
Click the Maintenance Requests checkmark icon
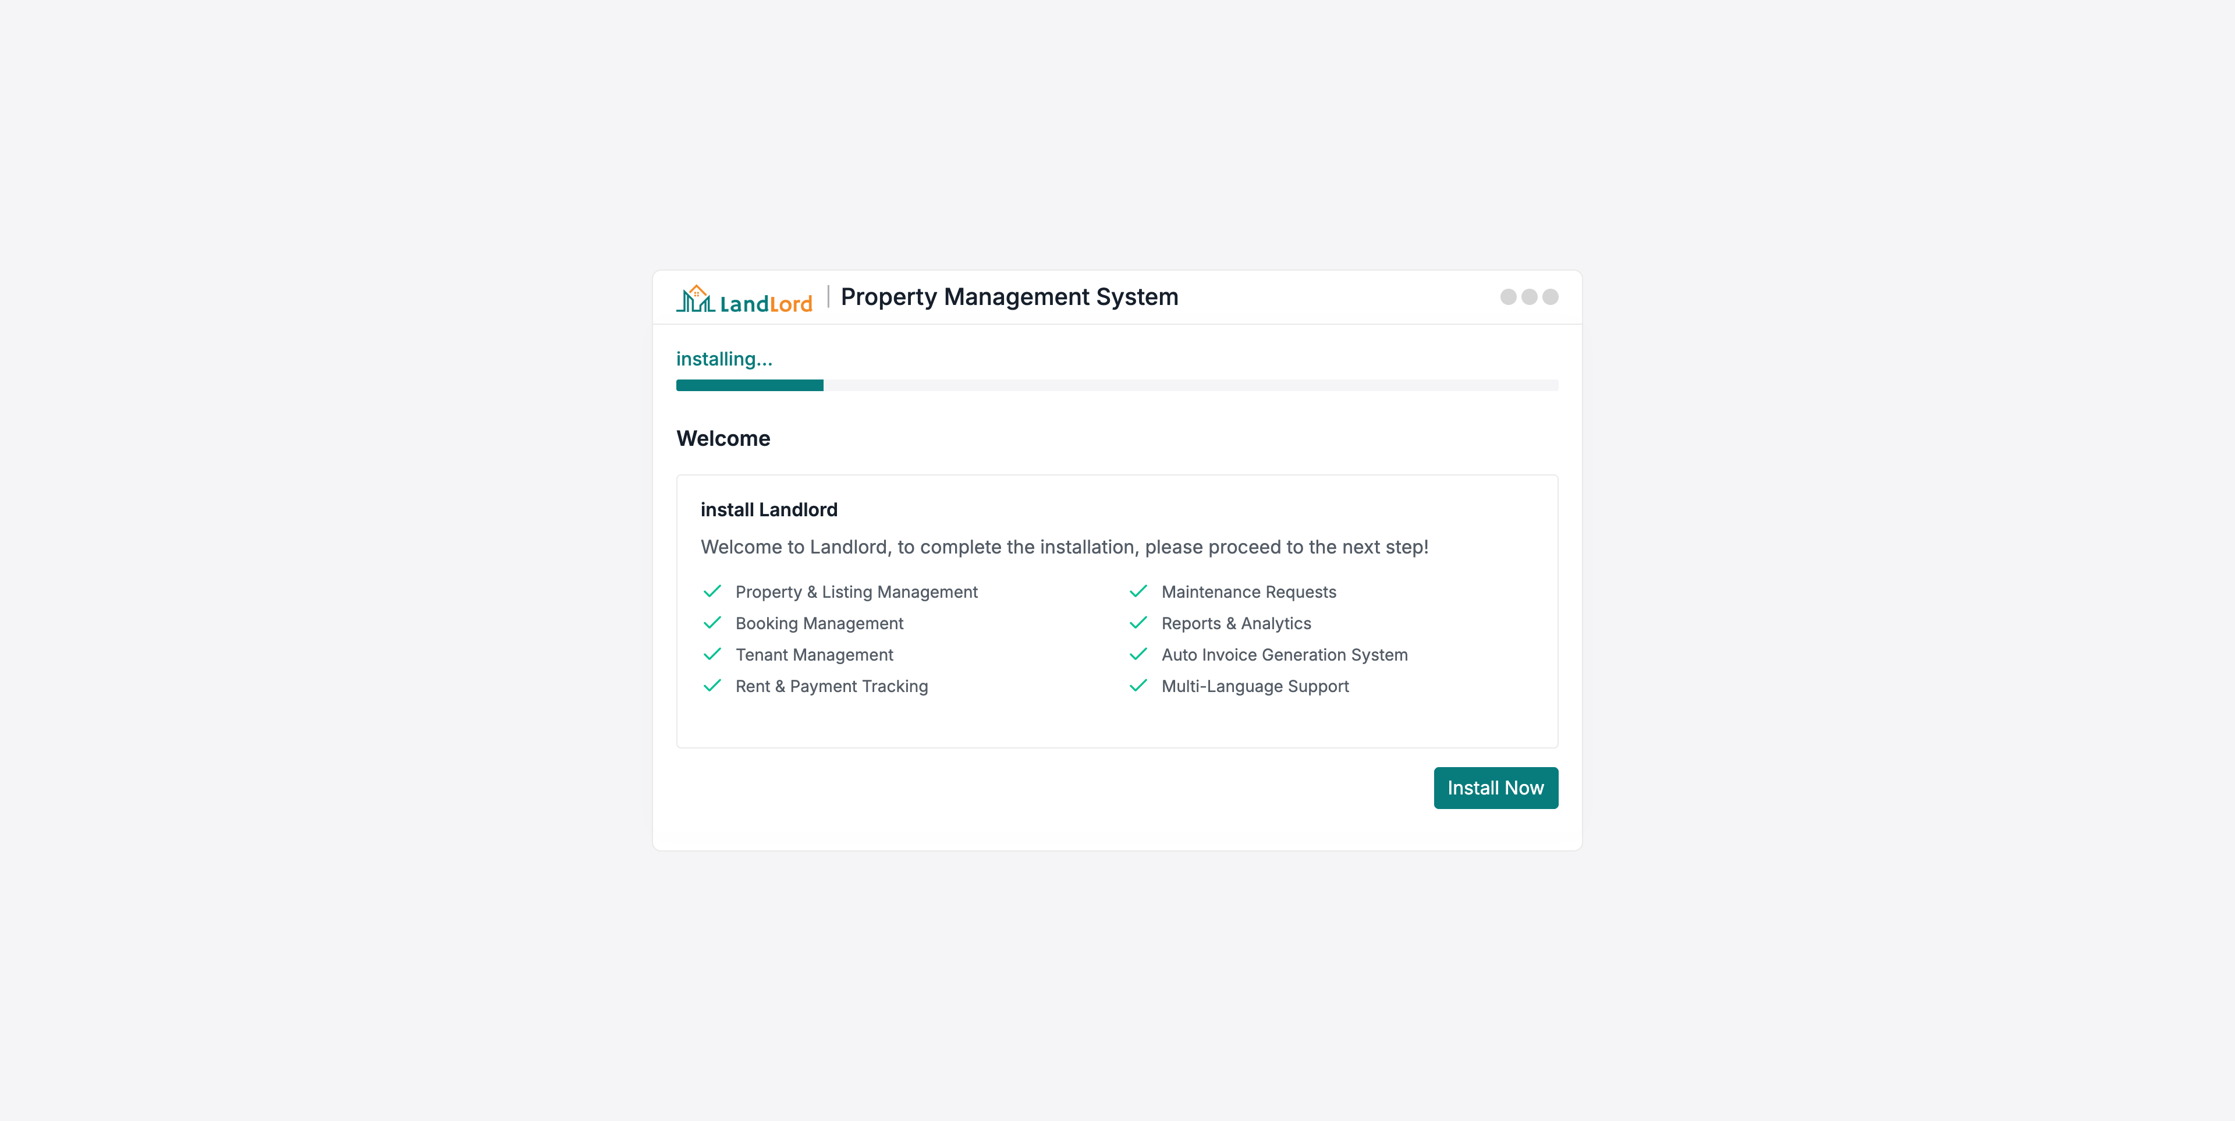click(1138, 592)
